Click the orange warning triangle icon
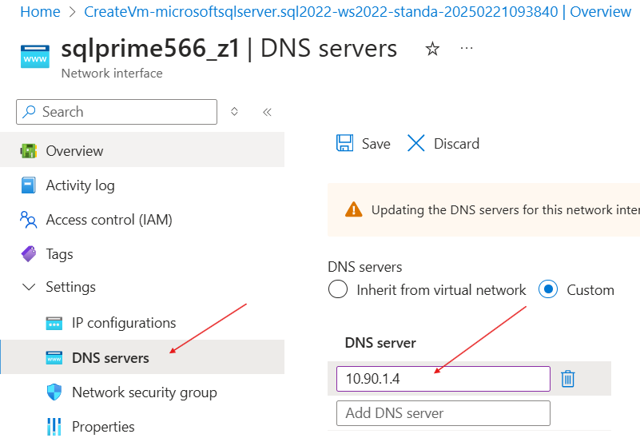This screenshot has height=442, width=640. coord(353,209)
